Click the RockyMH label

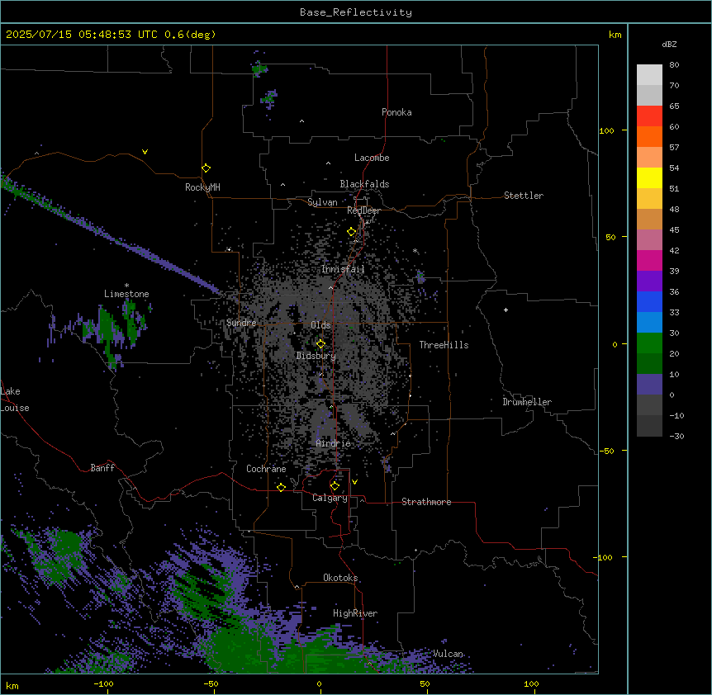tap(202, 187)
